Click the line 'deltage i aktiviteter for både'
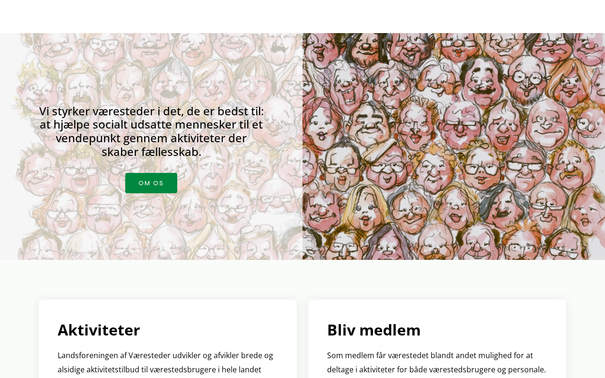The image size is (605, 378). click(x=436, y=369)
